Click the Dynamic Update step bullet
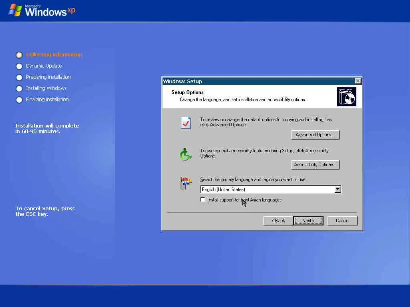The height and width of the screenshot is (307, 410). click(x=19, y=66)
